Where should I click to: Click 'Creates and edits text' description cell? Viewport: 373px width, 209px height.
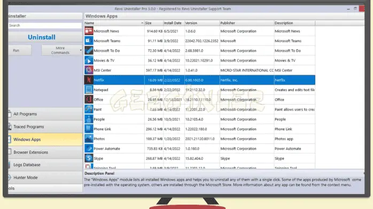[294, 90]
